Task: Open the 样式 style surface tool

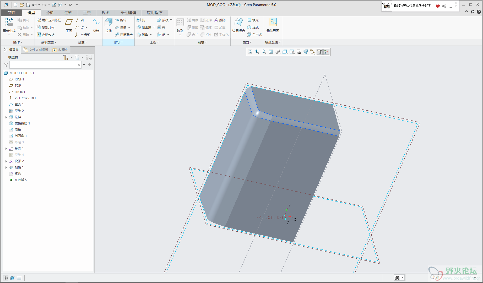Action: pos(253,27)
